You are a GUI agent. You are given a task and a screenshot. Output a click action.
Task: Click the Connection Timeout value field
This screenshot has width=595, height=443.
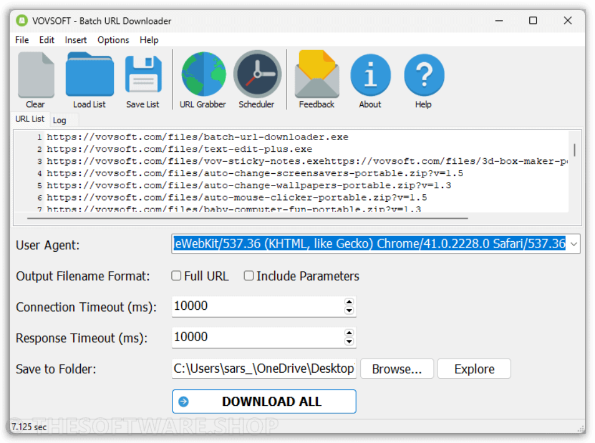(258, 306)
